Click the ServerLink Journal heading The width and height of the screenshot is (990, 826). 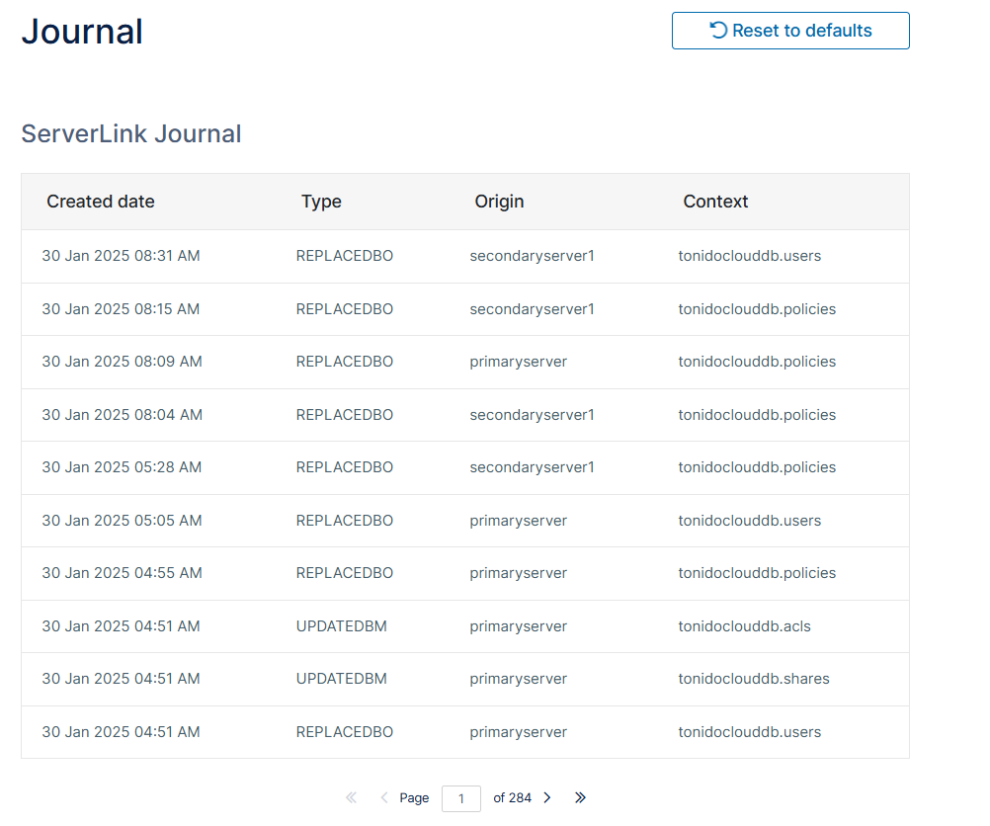(x=131, y=134)
